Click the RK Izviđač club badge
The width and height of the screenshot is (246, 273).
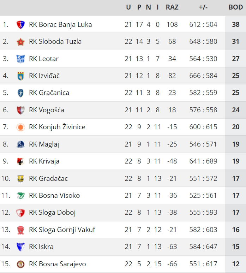[x=20, y=76]
